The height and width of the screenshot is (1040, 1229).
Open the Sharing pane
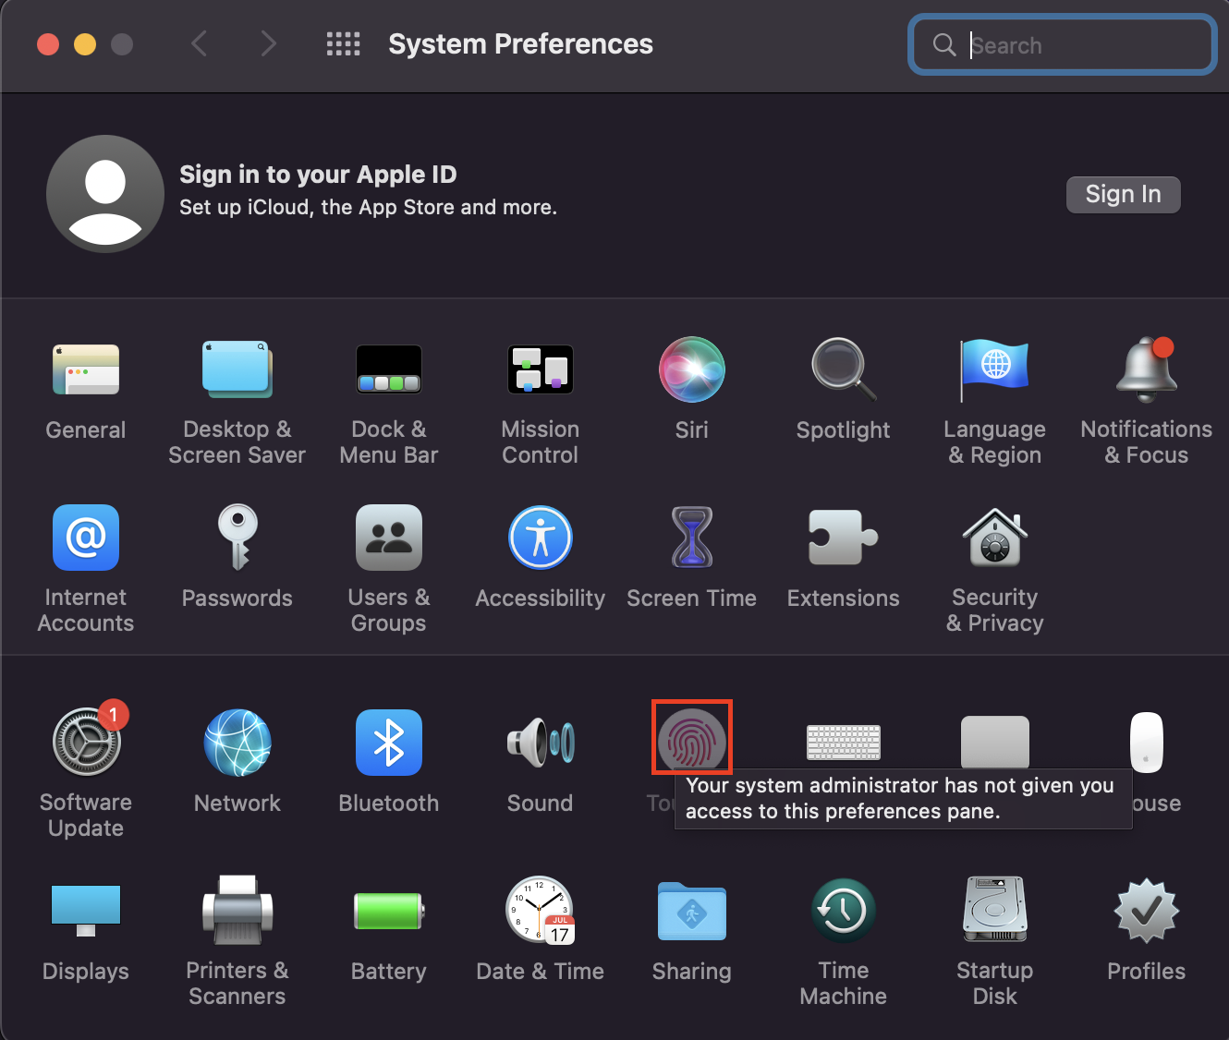(692, 911)
